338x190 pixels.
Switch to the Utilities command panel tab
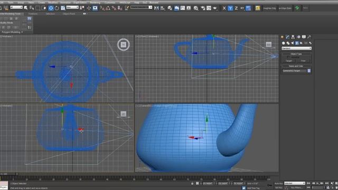[x=309, y=37]
